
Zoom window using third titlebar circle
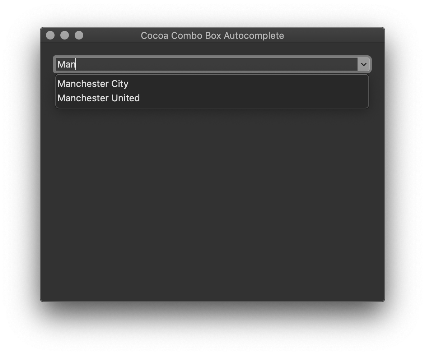click(79, 35)
